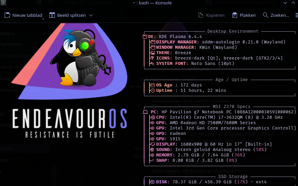Click the monitor icon next to DISPLAY
The image size is (298, 186).
click(x=153, y=144)
